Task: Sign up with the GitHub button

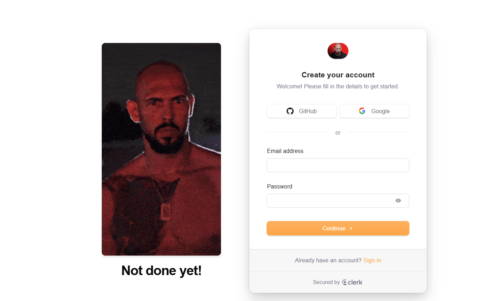Action: tap(301, 111)
